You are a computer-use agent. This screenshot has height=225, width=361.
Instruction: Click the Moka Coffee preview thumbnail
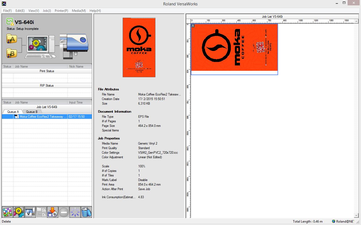[139, 47]
